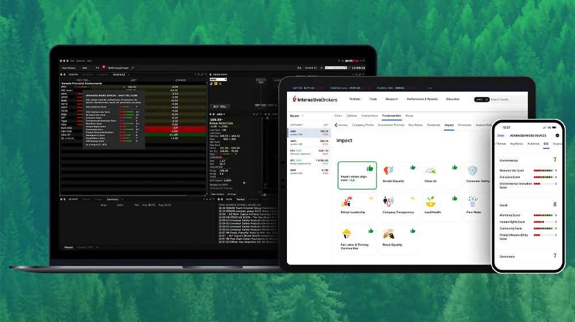Toggle the thumbs-up on Gender Equality card
The image size is (575, 322).
point(412,168)
